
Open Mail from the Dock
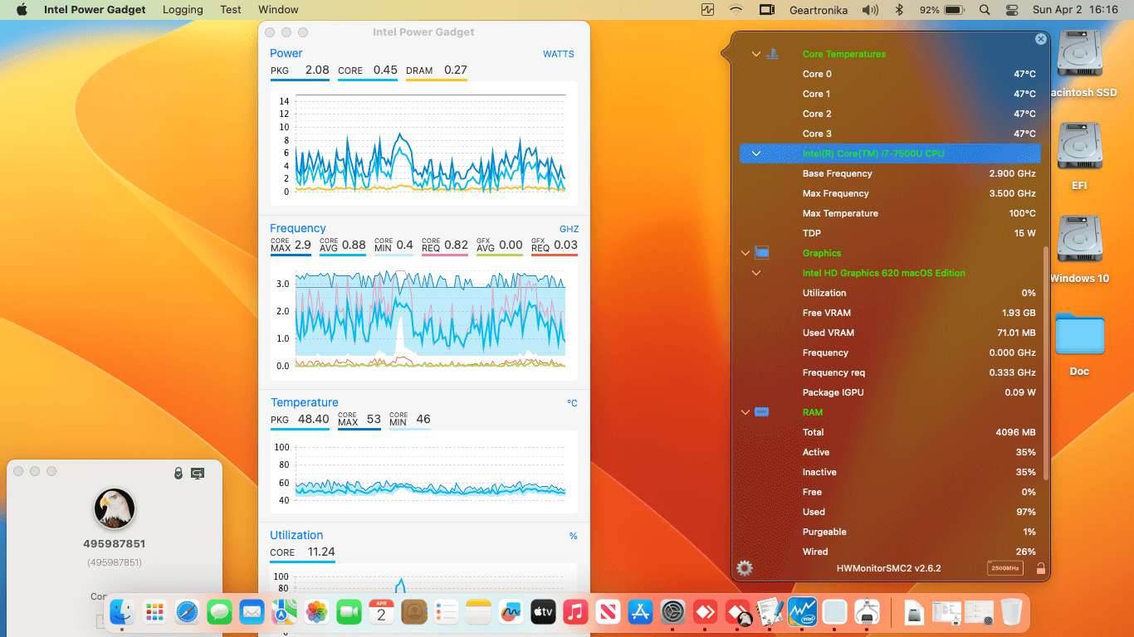(252, 612)
